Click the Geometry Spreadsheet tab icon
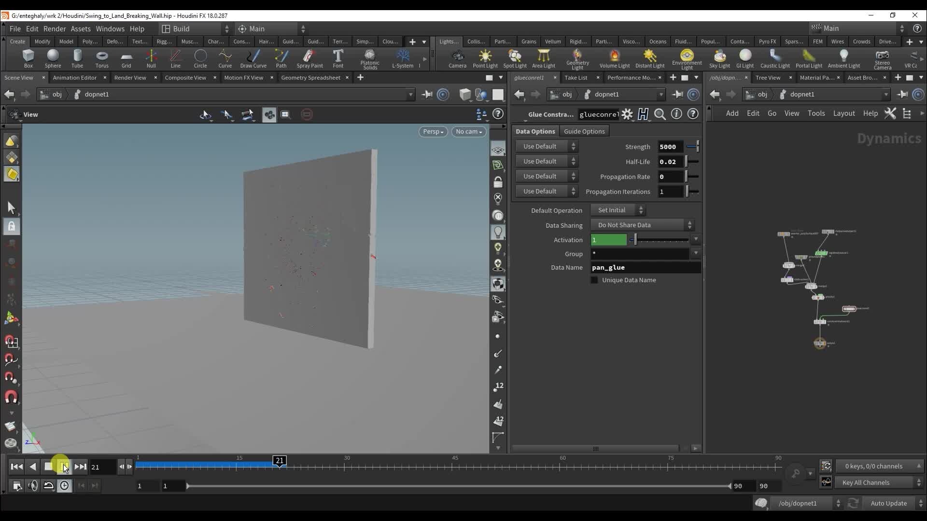The image size is (927, 521). 311,77
